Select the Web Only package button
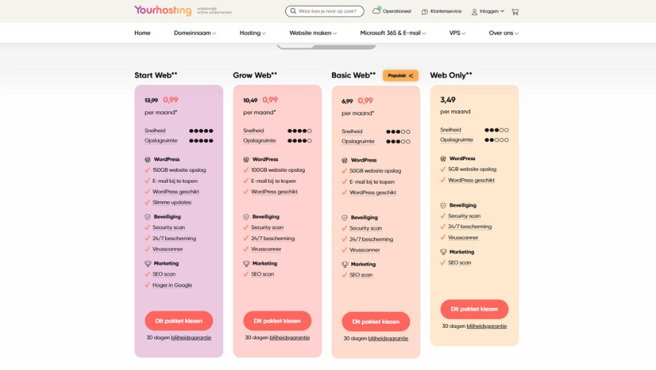 (x=474, y=309)
